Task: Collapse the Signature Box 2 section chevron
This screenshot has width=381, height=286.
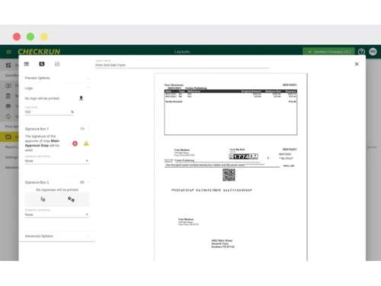Action: click(x=88, y=182)
